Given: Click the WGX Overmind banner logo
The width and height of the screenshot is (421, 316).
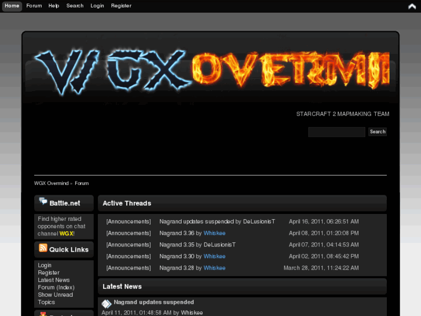Looking at the screenshot, I should point(212,72).
